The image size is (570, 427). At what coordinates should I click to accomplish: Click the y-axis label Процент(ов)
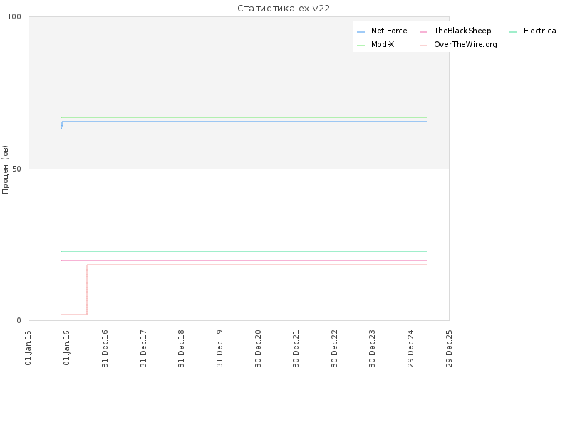click(x=5, y=169)
